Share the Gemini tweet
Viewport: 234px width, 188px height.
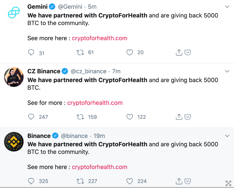click(x=179, y=52)
